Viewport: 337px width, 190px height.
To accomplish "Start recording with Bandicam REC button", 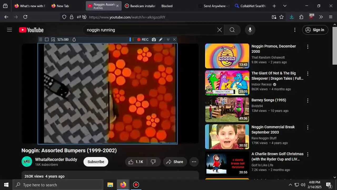I will pos(143,40).
